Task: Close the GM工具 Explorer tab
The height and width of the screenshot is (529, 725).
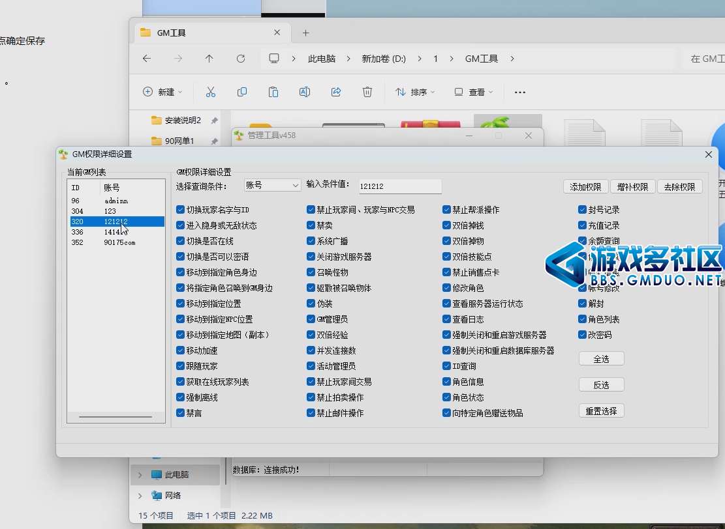Action: (277, 33)
